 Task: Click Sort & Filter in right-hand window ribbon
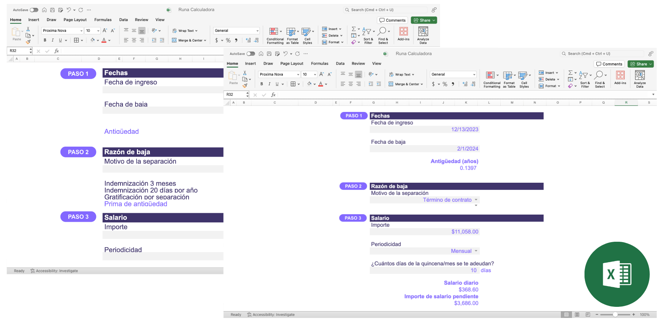pos(585,79)
